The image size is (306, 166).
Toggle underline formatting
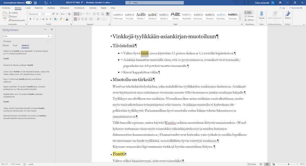pos(37,19)
